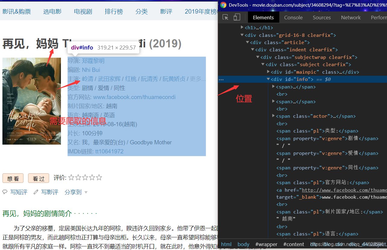Open 影讯&购票 in the site nav

17,12
